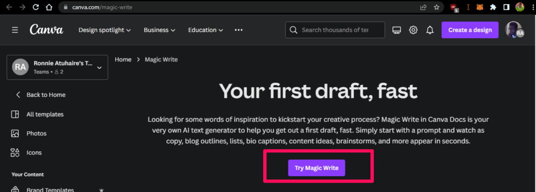Click the Photos picture icon
This screenshot has height=192, width=536.
15,133
